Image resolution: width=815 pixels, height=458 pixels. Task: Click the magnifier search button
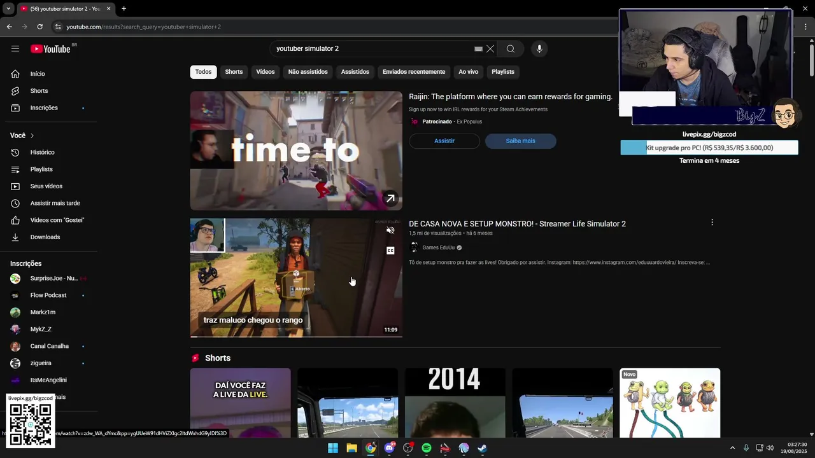pyautogui.click(x=511, y=49)
